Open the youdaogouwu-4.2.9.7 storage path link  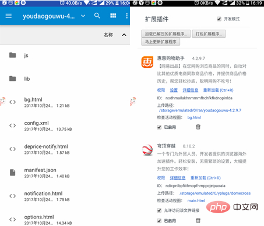[200, 110]
